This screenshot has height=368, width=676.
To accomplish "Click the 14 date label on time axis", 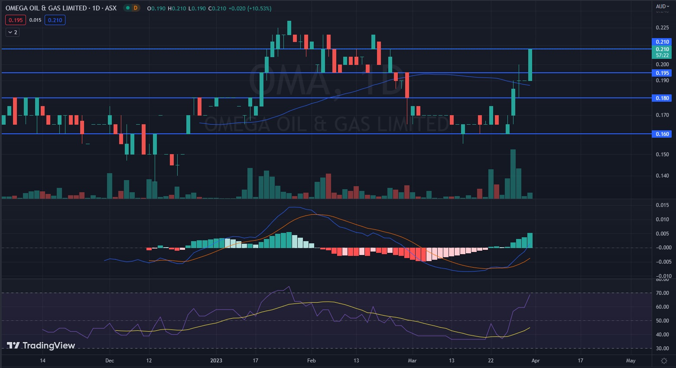I will tap(42, 361).
